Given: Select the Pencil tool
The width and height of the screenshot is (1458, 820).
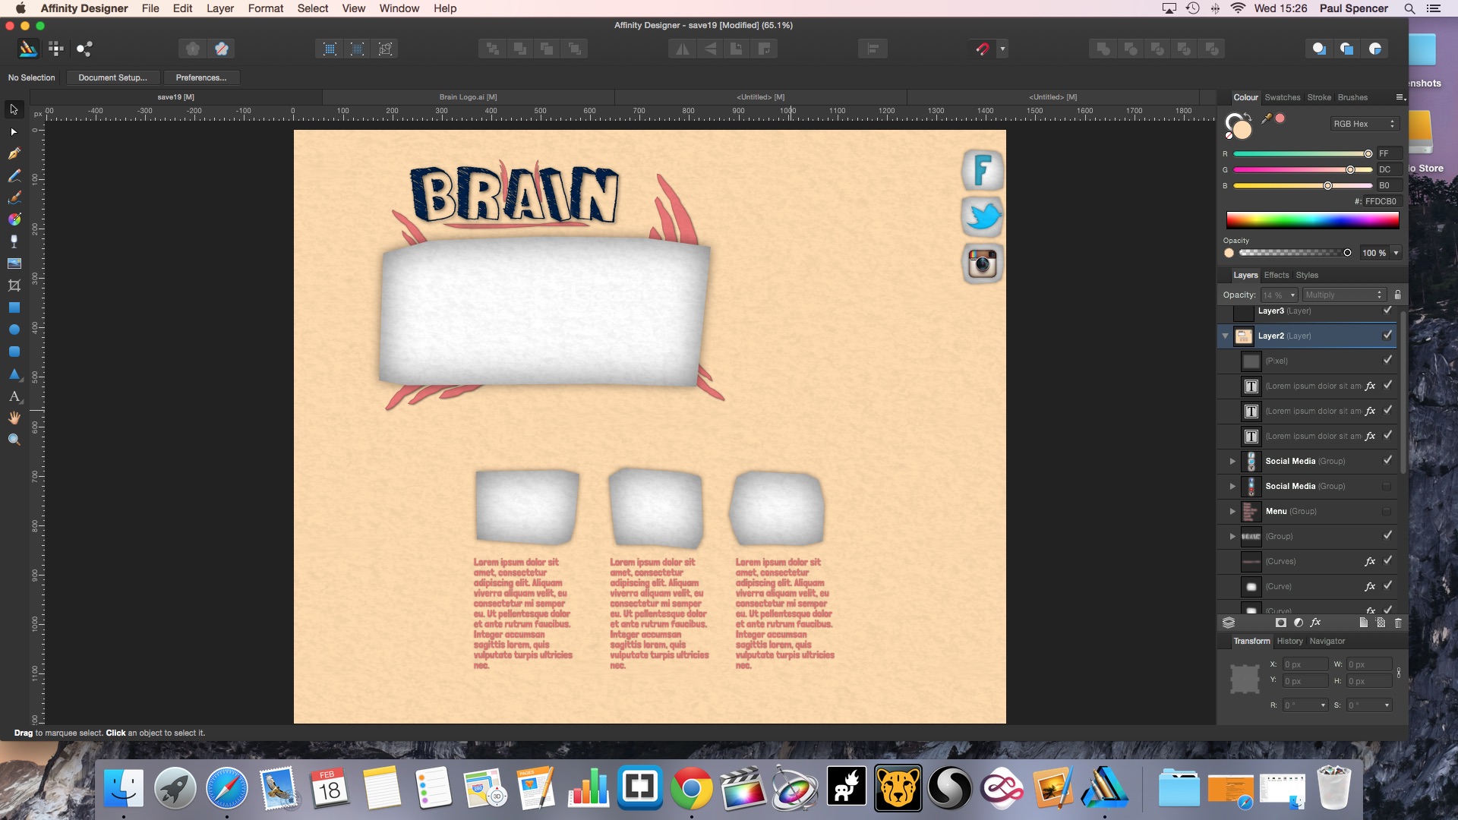Looking at the screenshot, I should [14, 176].
